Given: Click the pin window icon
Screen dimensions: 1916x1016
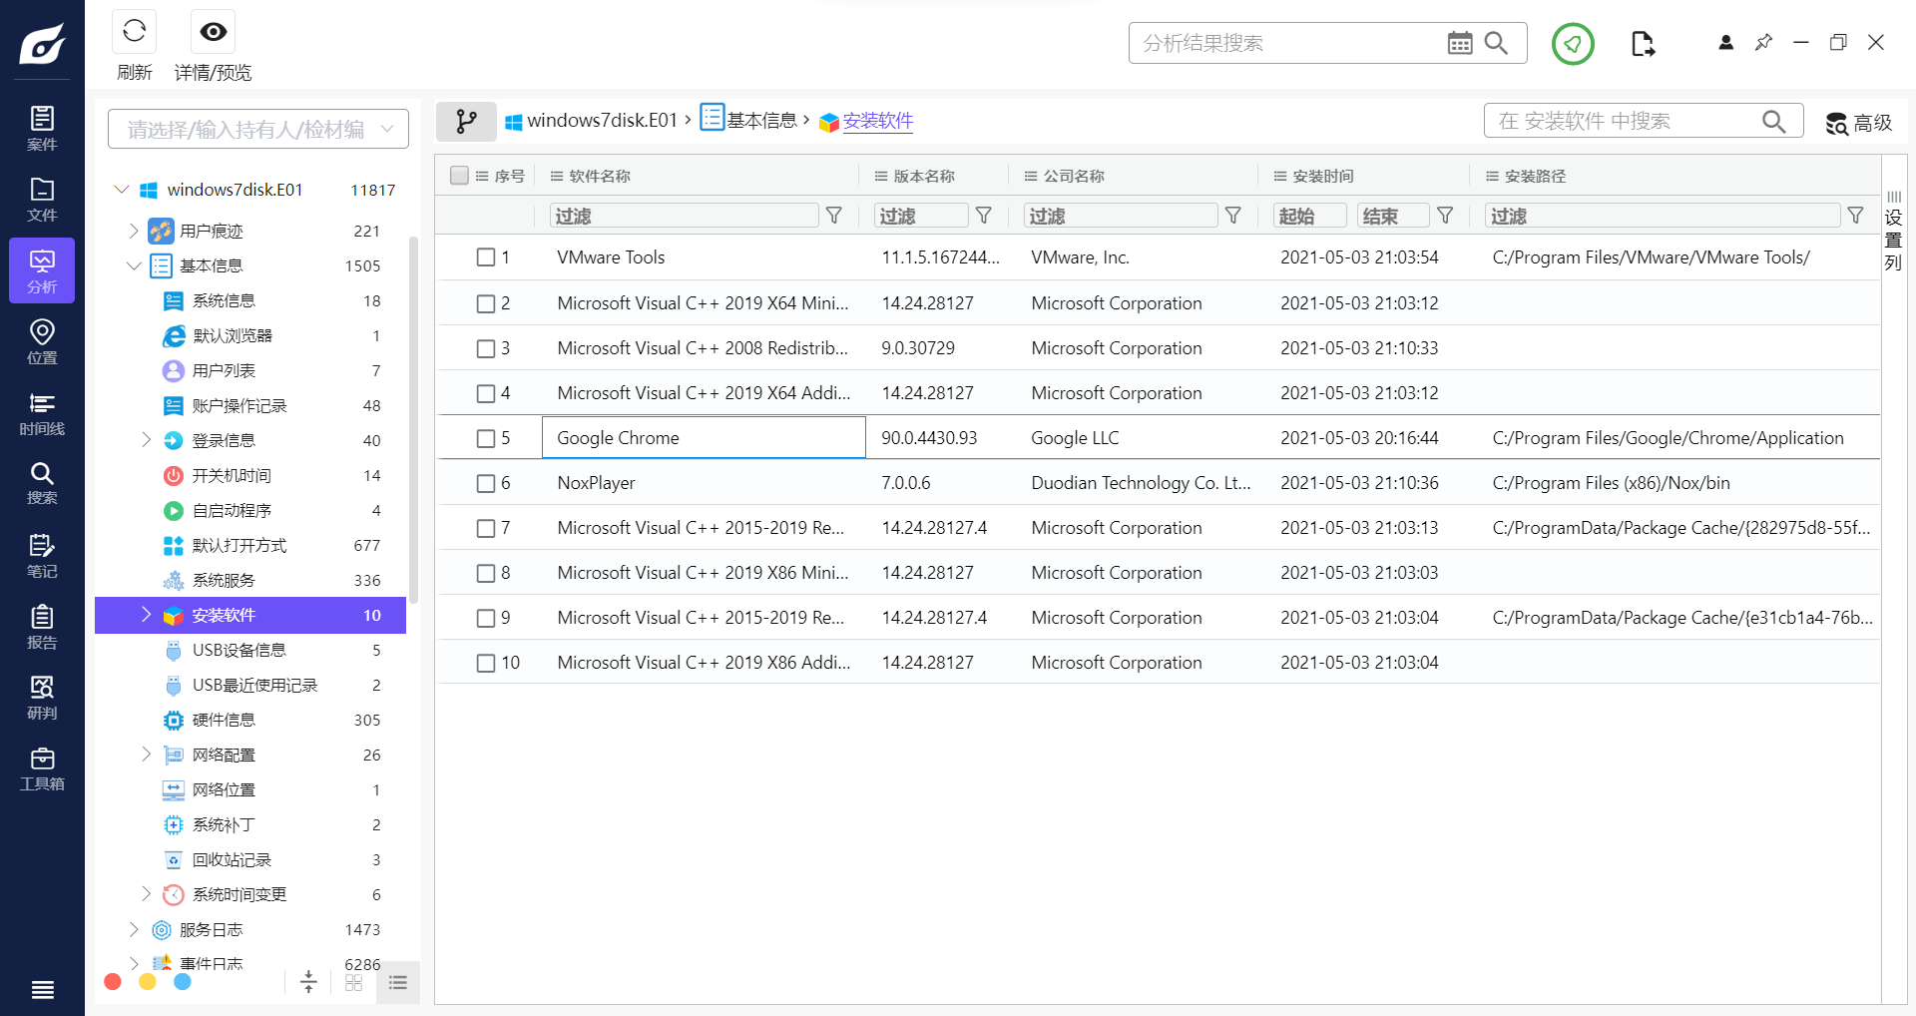Looking at the screenshot, I should pyautogui.click(x=1763, y=42).
